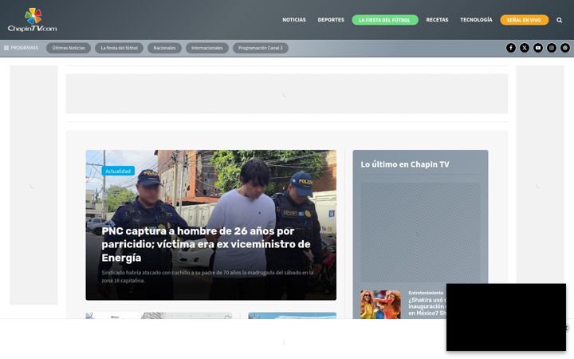
Task: Open the ¿Shakira usó article headline
Action: 427,306
